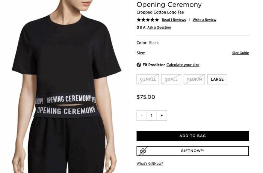This screenshot has height=173, width=263.
Task: Open the Size Guide link
Action: point(240,53)
